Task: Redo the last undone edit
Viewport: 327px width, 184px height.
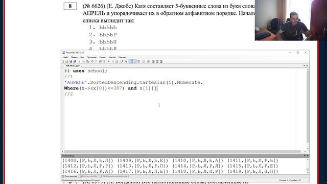Action: [x=96, y=61]
